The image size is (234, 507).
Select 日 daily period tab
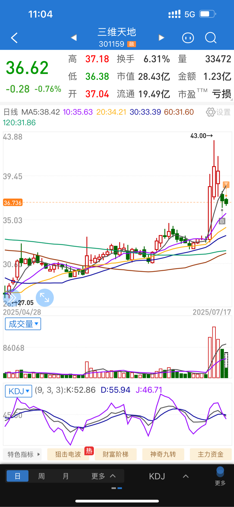point(18,476)
